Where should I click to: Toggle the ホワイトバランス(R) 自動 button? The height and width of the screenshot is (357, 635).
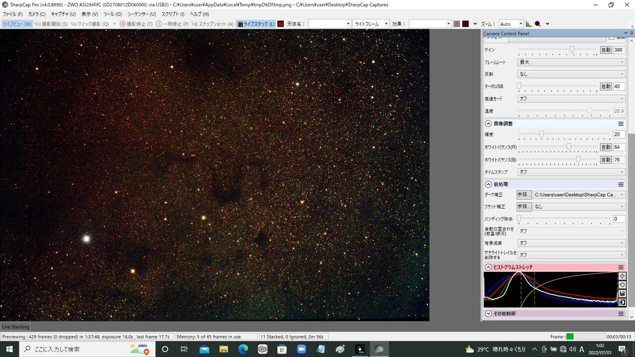(606, 147)
